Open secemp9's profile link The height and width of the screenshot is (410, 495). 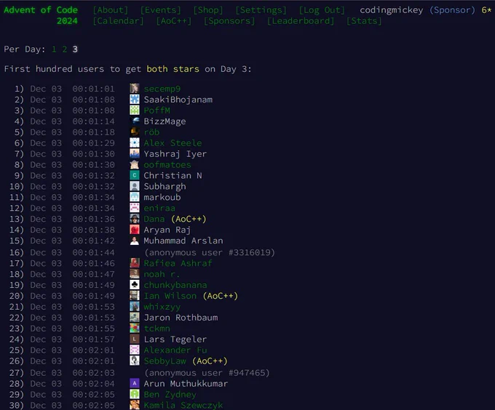pos(162,89)
